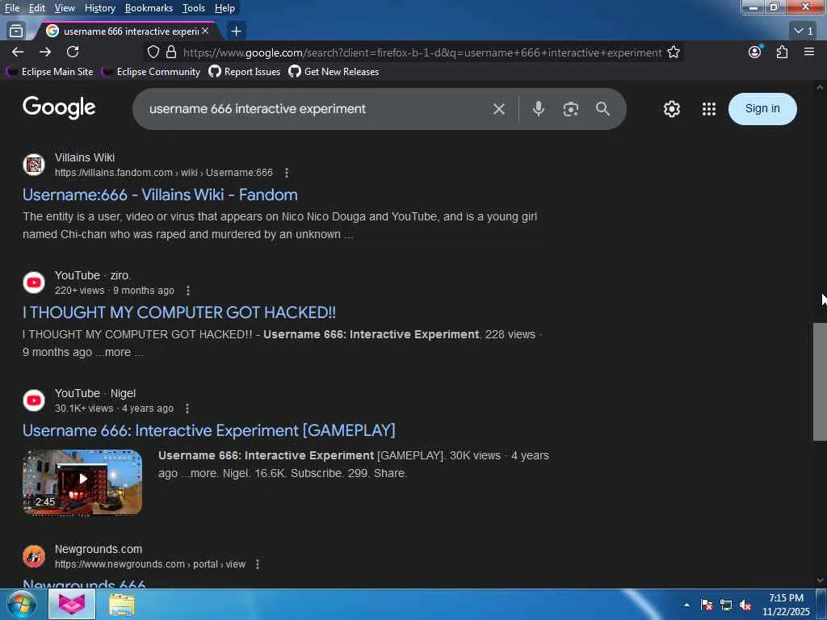Go back to previous page

(18, 52)
